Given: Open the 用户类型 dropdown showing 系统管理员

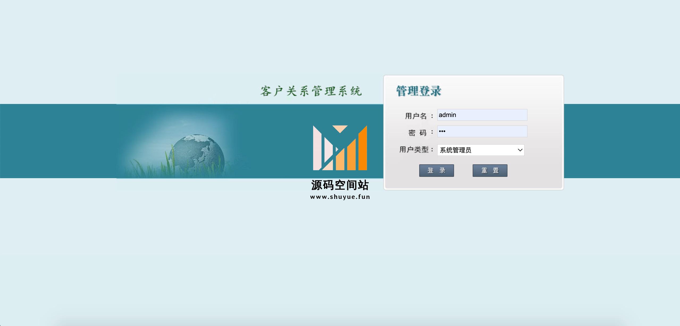Looking at the screenshot, I should click(481, 150).
